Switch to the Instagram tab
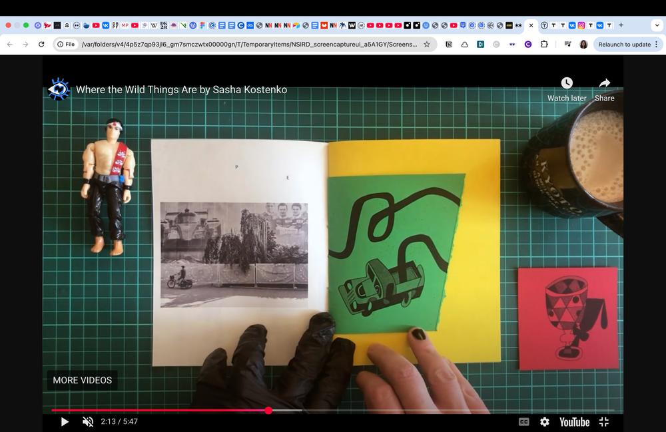Image resolution: width=666 pixels, height=432 pixels. [581, 25]
